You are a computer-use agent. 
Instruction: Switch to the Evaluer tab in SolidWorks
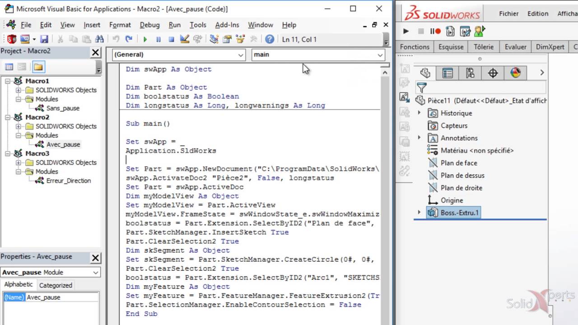click(516, 47)
